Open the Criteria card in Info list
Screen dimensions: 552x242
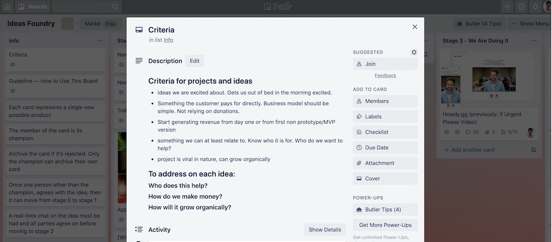56,59
